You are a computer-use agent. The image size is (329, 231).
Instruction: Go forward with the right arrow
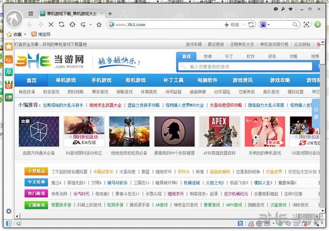tap(40, 25)
